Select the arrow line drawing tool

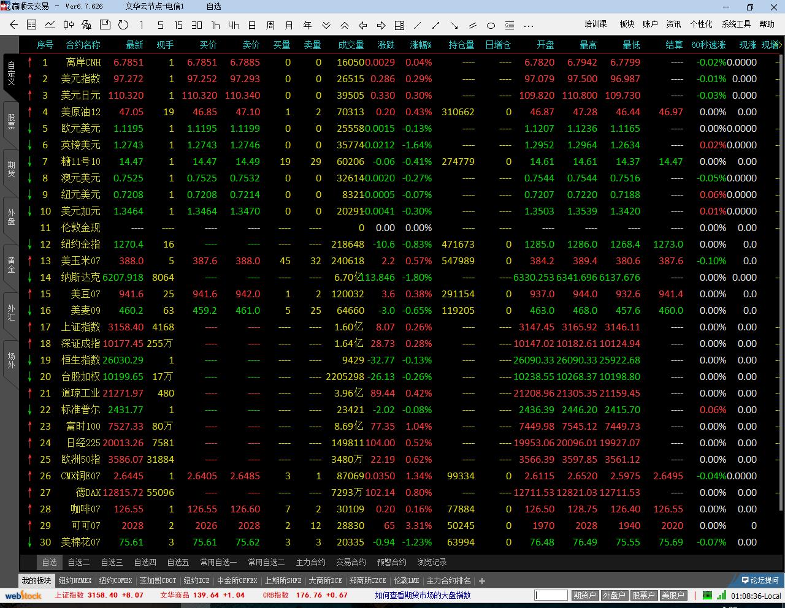pos(454,25)
